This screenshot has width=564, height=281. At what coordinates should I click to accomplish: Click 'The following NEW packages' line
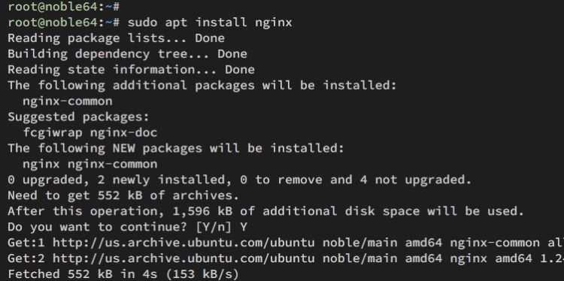pos(176,149)
